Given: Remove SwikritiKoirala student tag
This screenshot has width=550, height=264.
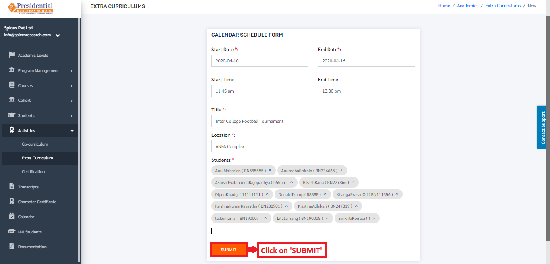Looking at the screenshot, I should pyautogui.click(x=374, y=218).
